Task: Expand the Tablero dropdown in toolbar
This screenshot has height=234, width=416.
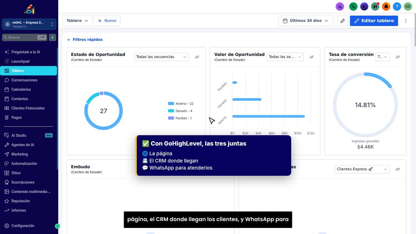Action: pos(78,21)
